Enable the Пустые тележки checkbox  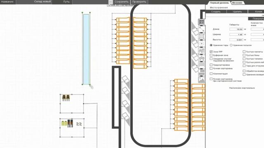(244, 59)
